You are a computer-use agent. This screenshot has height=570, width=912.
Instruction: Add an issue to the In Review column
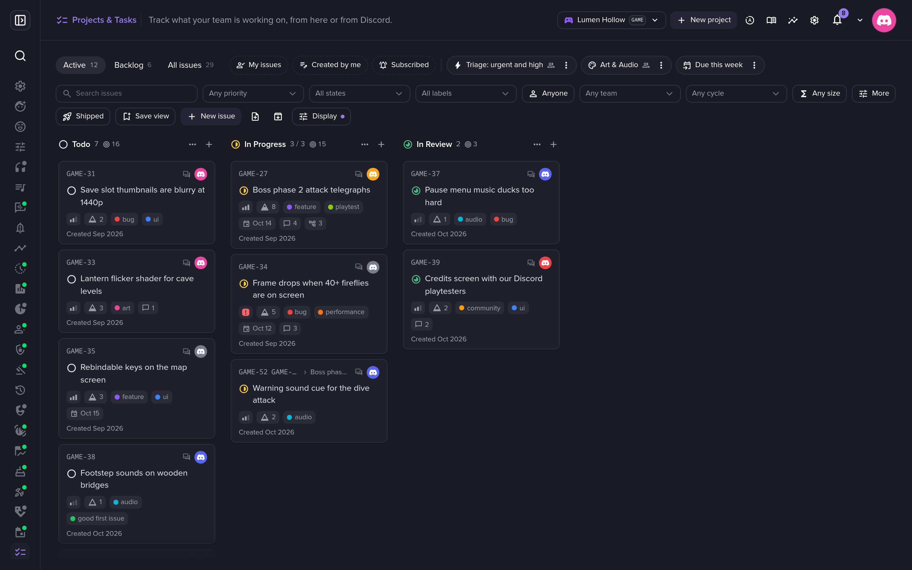(x=553, y=144)
